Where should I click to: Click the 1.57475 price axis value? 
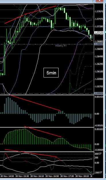click(x=99, y=19)
